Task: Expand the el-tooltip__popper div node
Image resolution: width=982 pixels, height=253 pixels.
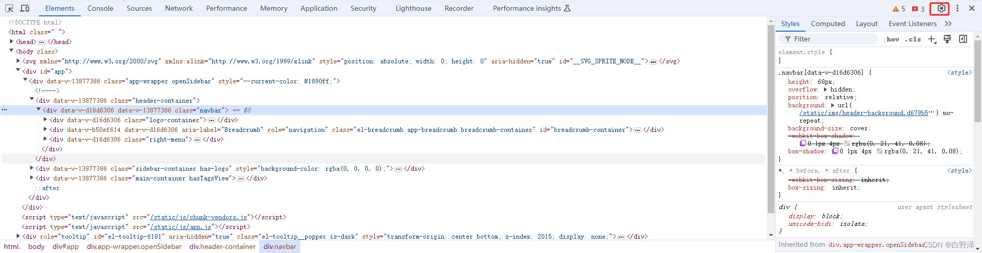Action: pyautogui.click(x=18, y=236)
